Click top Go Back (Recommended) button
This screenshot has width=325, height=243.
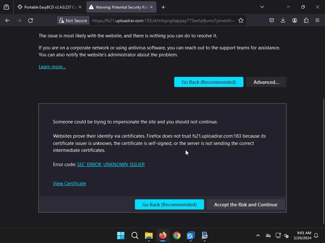[x=209, y=82]
